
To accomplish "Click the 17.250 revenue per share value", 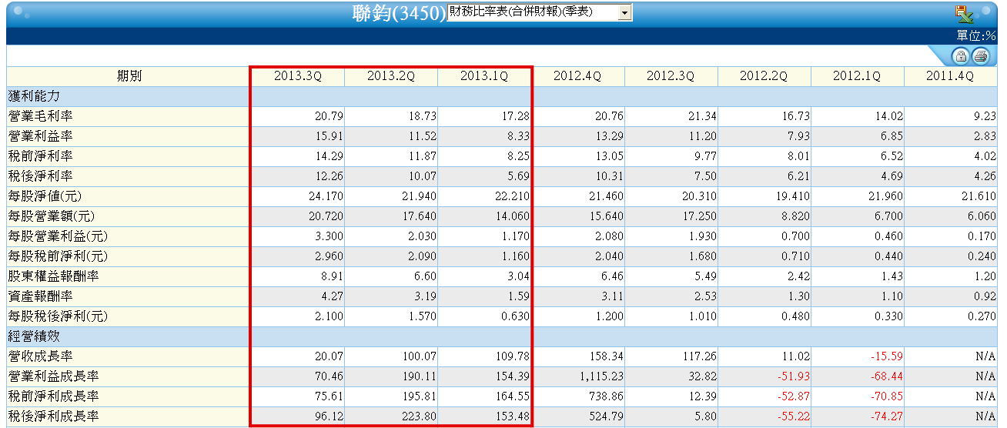I will click(x=698, y=216).
